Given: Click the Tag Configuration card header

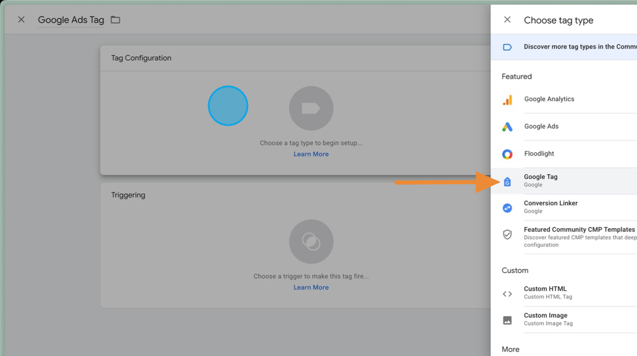Looking at the screenshot, I should 140,57.
